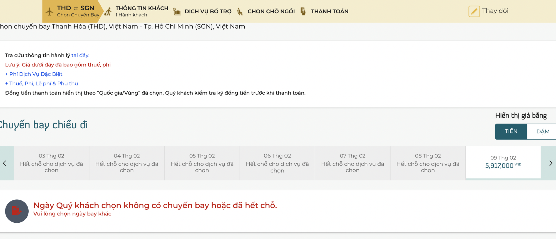Open the Chọn chỗ ngồi step
The width and height of the screenshot is (556, 239).
(x=266, y=11)
